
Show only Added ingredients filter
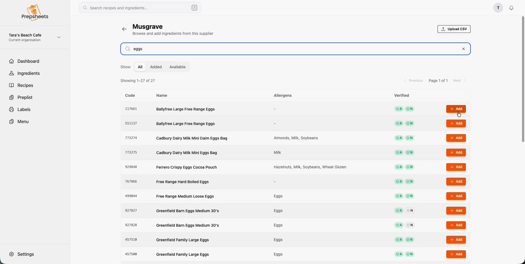coord(156,67)
